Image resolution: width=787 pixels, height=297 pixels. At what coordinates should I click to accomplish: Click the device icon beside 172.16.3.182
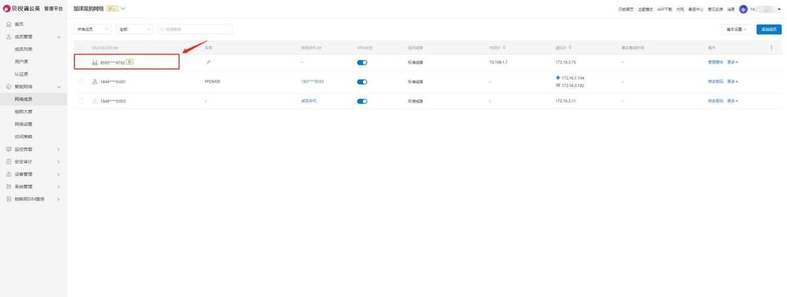[557, 85]
